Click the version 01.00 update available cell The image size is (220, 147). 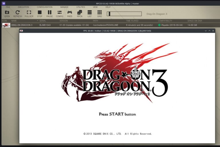[74, 25]
